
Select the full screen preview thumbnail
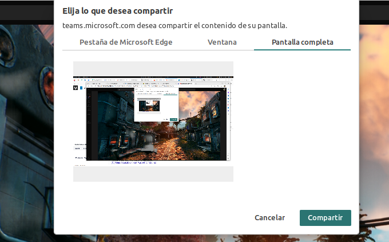coord(153,121)
